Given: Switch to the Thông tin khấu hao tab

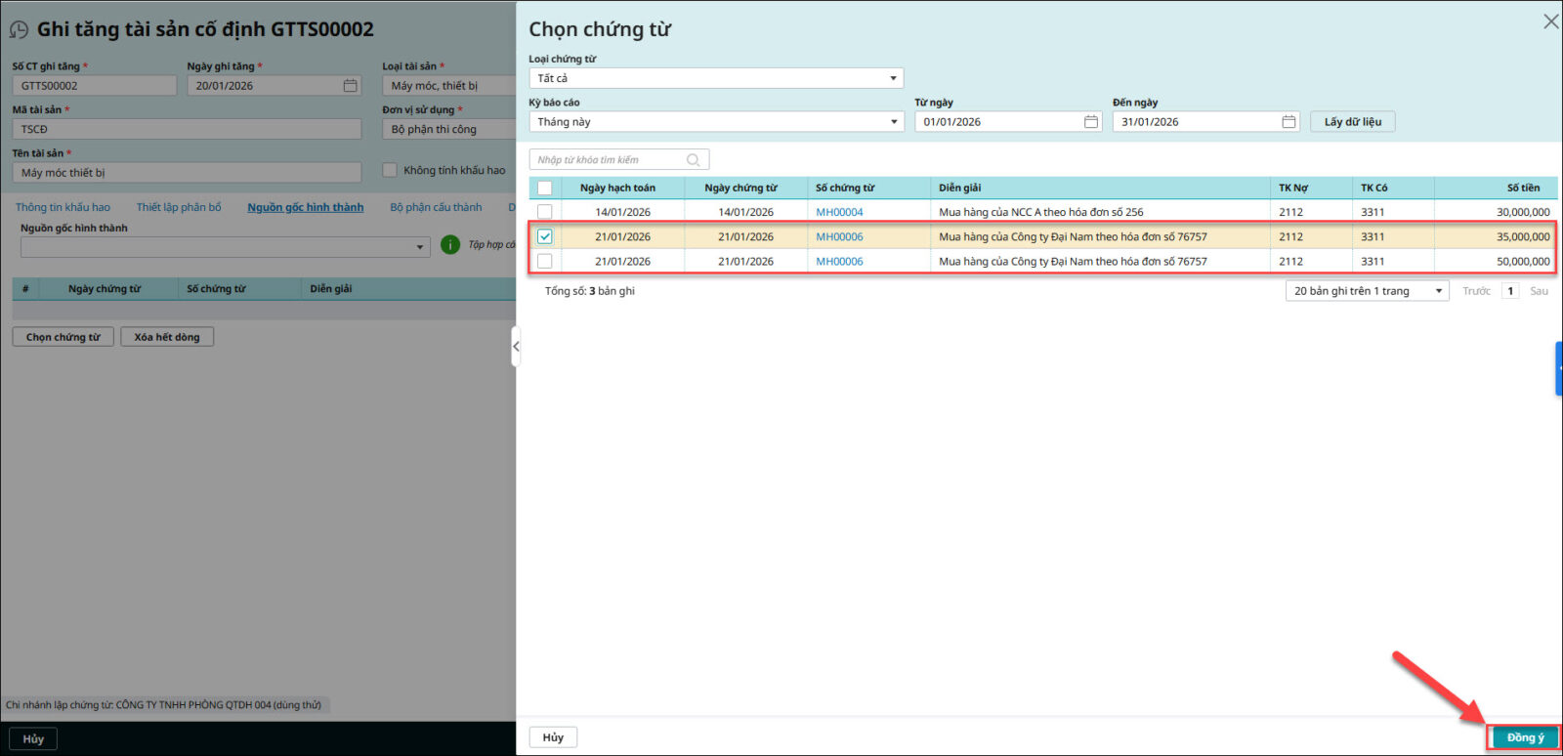Looking at the screenshot, I should click(63, 207).
